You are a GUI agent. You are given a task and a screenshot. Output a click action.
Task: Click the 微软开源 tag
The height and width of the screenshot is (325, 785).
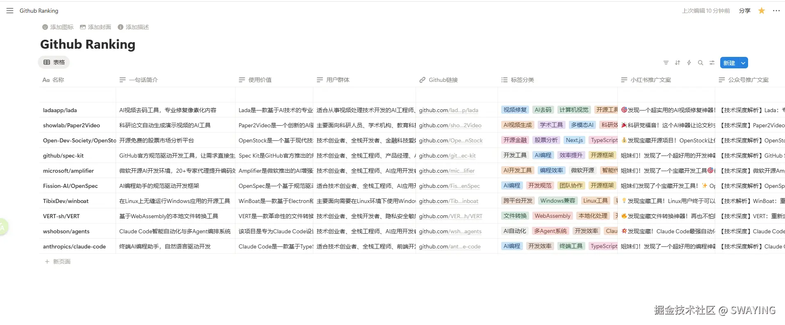(582, 170)
